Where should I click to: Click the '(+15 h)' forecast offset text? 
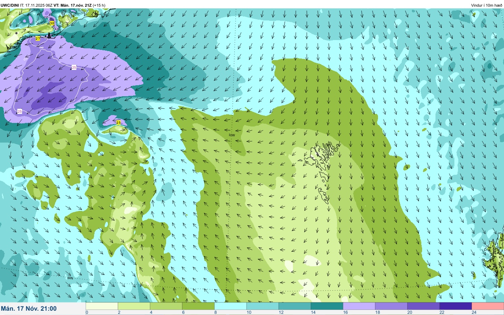(x=99, y=5)
